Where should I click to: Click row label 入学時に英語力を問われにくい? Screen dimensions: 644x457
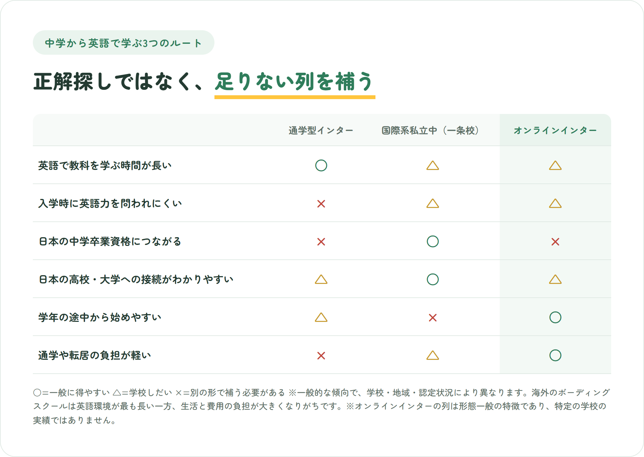pos(110,203)
